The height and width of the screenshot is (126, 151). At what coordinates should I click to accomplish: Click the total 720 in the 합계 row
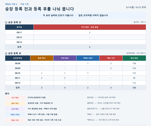tap(134, 88)
